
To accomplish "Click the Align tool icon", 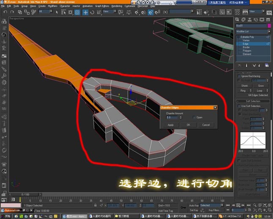I will (206, 12).
